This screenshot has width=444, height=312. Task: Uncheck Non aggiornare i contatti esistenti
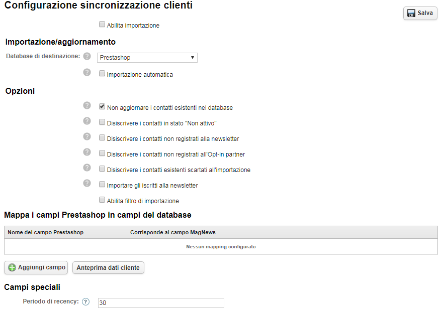(102, 106)
